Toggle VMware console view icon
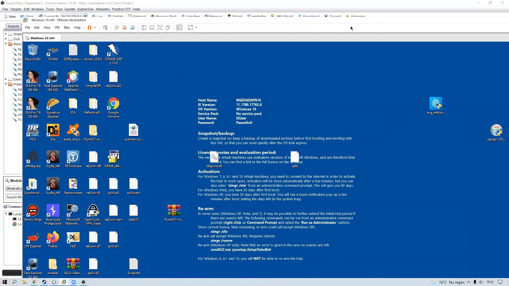Screen dimensions: 509x286 point(179,27)
